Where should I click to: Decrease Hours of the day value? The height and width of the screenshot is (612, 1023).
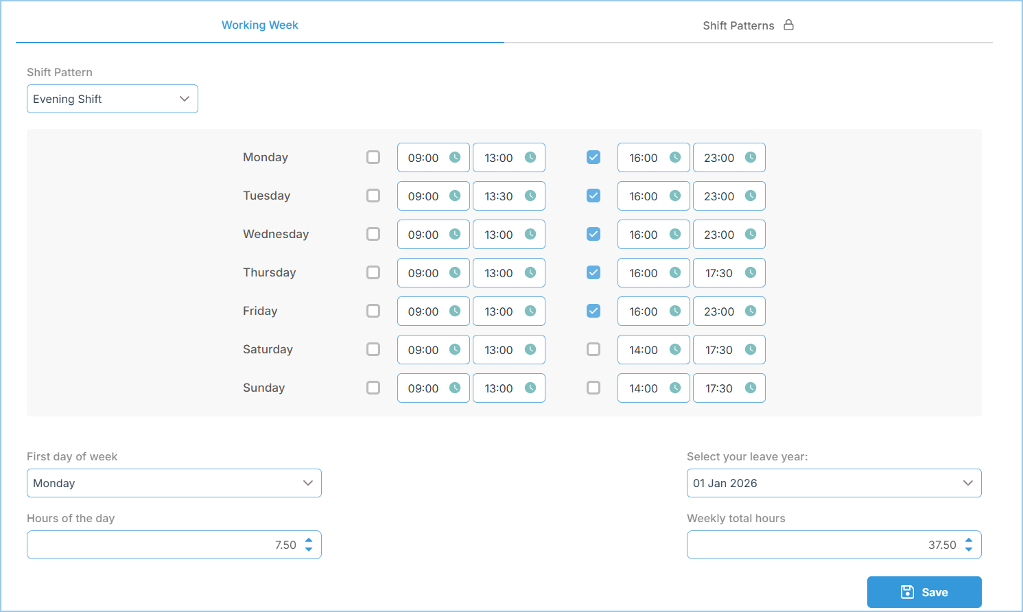point(309,549)
